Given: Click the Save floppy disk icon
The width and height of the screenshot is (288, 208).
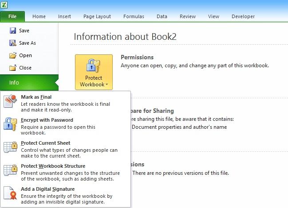Looking at the screenshot, I should tap(13, 31).
